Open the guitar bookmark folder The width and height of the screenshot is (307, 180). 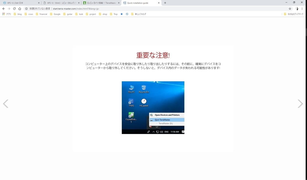click(68, 14)
